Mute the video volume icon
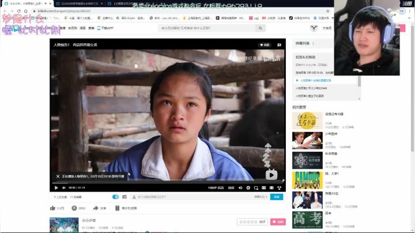The width and height of the screenshot is (415, 233). coord(240,187)
